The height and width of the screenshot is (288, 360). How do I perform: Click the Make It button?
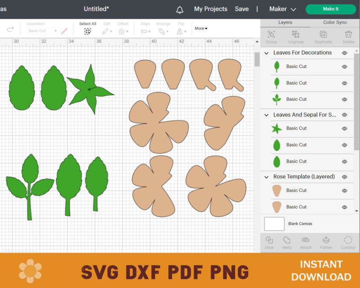click(x=330, y=9)
